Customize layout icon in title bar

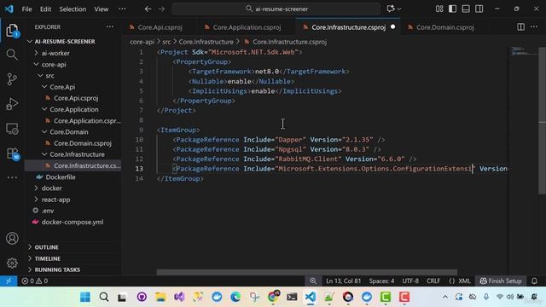439,9
